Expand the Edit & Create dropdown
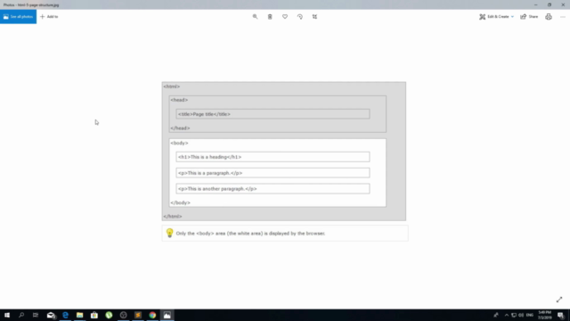570x321 pixels. pyautogui.click(x=496, y=17)
